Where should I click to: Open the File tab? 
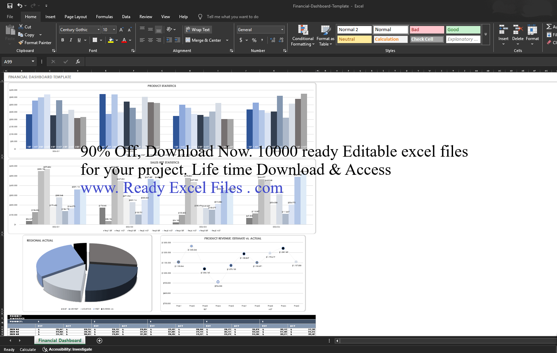[10, 17]
